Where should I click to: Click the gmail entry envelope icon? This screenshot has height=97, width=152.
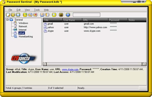pyautogui.click(x=45, y=24)
